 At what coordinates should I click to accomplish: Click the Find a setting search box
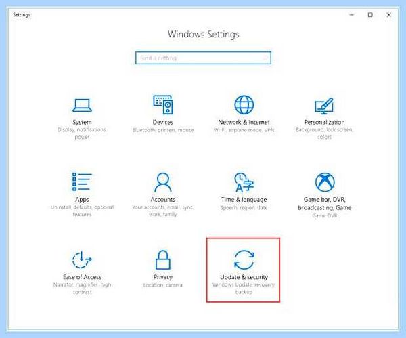tap(203, 58)
